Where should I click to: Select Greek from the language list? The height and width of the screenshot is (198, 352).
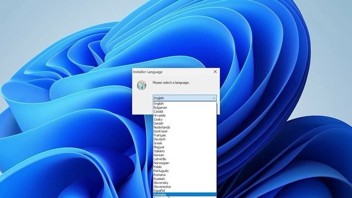[185, 143]
